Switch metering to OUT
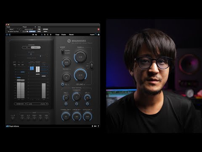This screenshot has height=152, width=202. pyautogui.click(x=36, y=47)
